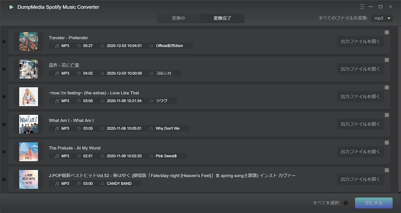Select the Traveler - Pretender row radio
This screenshot has height=213, width=401.
[x=4, y=42]
